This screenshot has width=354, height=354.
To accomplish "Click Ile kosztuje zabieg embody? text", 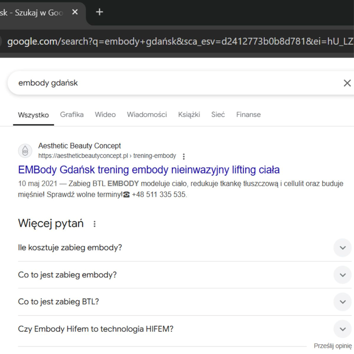I will (70, 248).
